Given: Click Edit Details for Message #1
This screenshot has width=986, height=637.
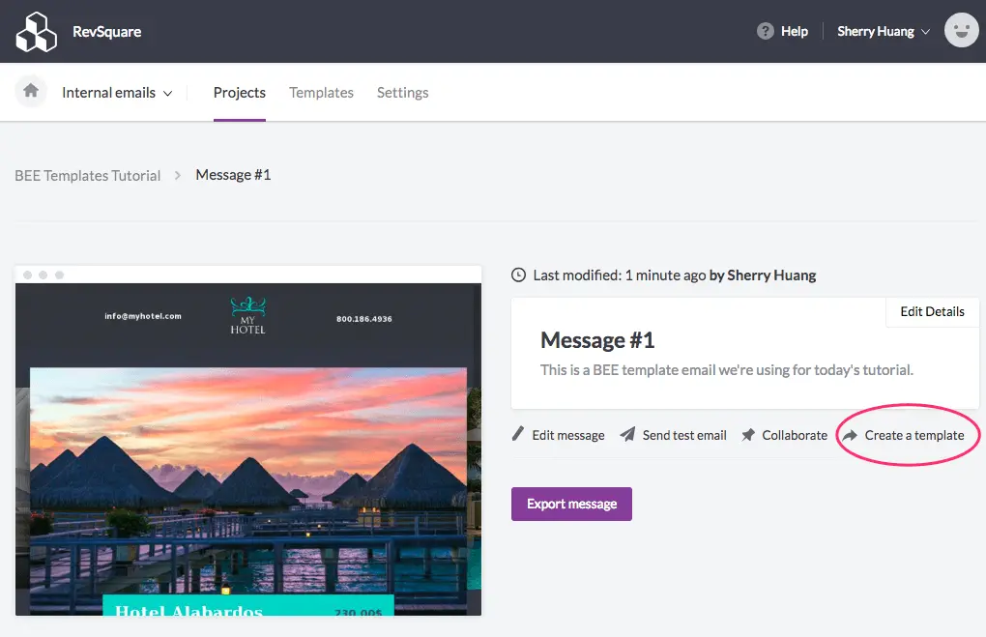Looking at the screenshot, I should click(x=932, y=311).
